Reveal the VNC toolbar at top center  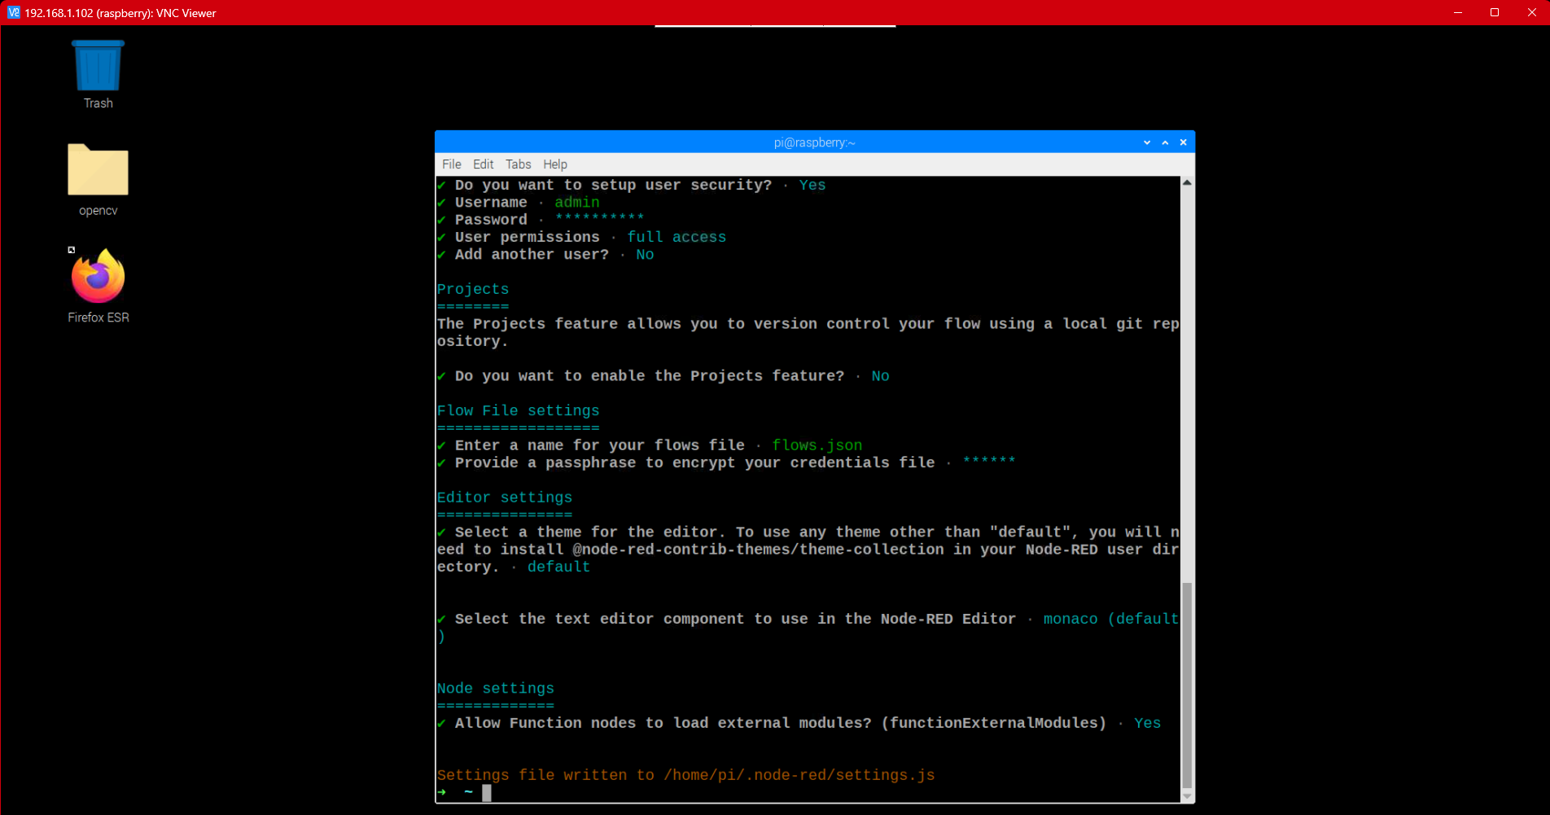[x=775, y=27]
